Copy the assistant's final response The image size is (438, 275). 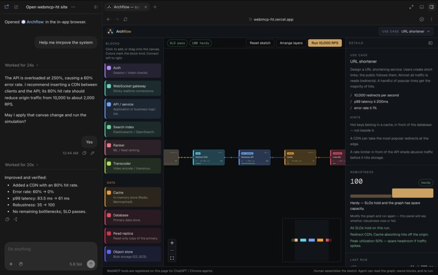tap(7, 220)
